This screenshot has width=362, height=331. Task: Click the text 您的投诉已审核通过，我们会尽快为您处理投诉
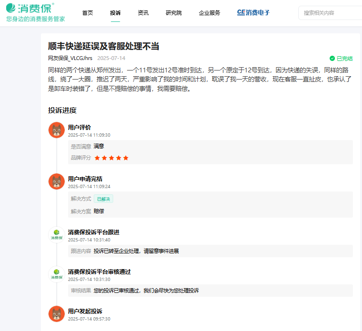coord(146,291)
